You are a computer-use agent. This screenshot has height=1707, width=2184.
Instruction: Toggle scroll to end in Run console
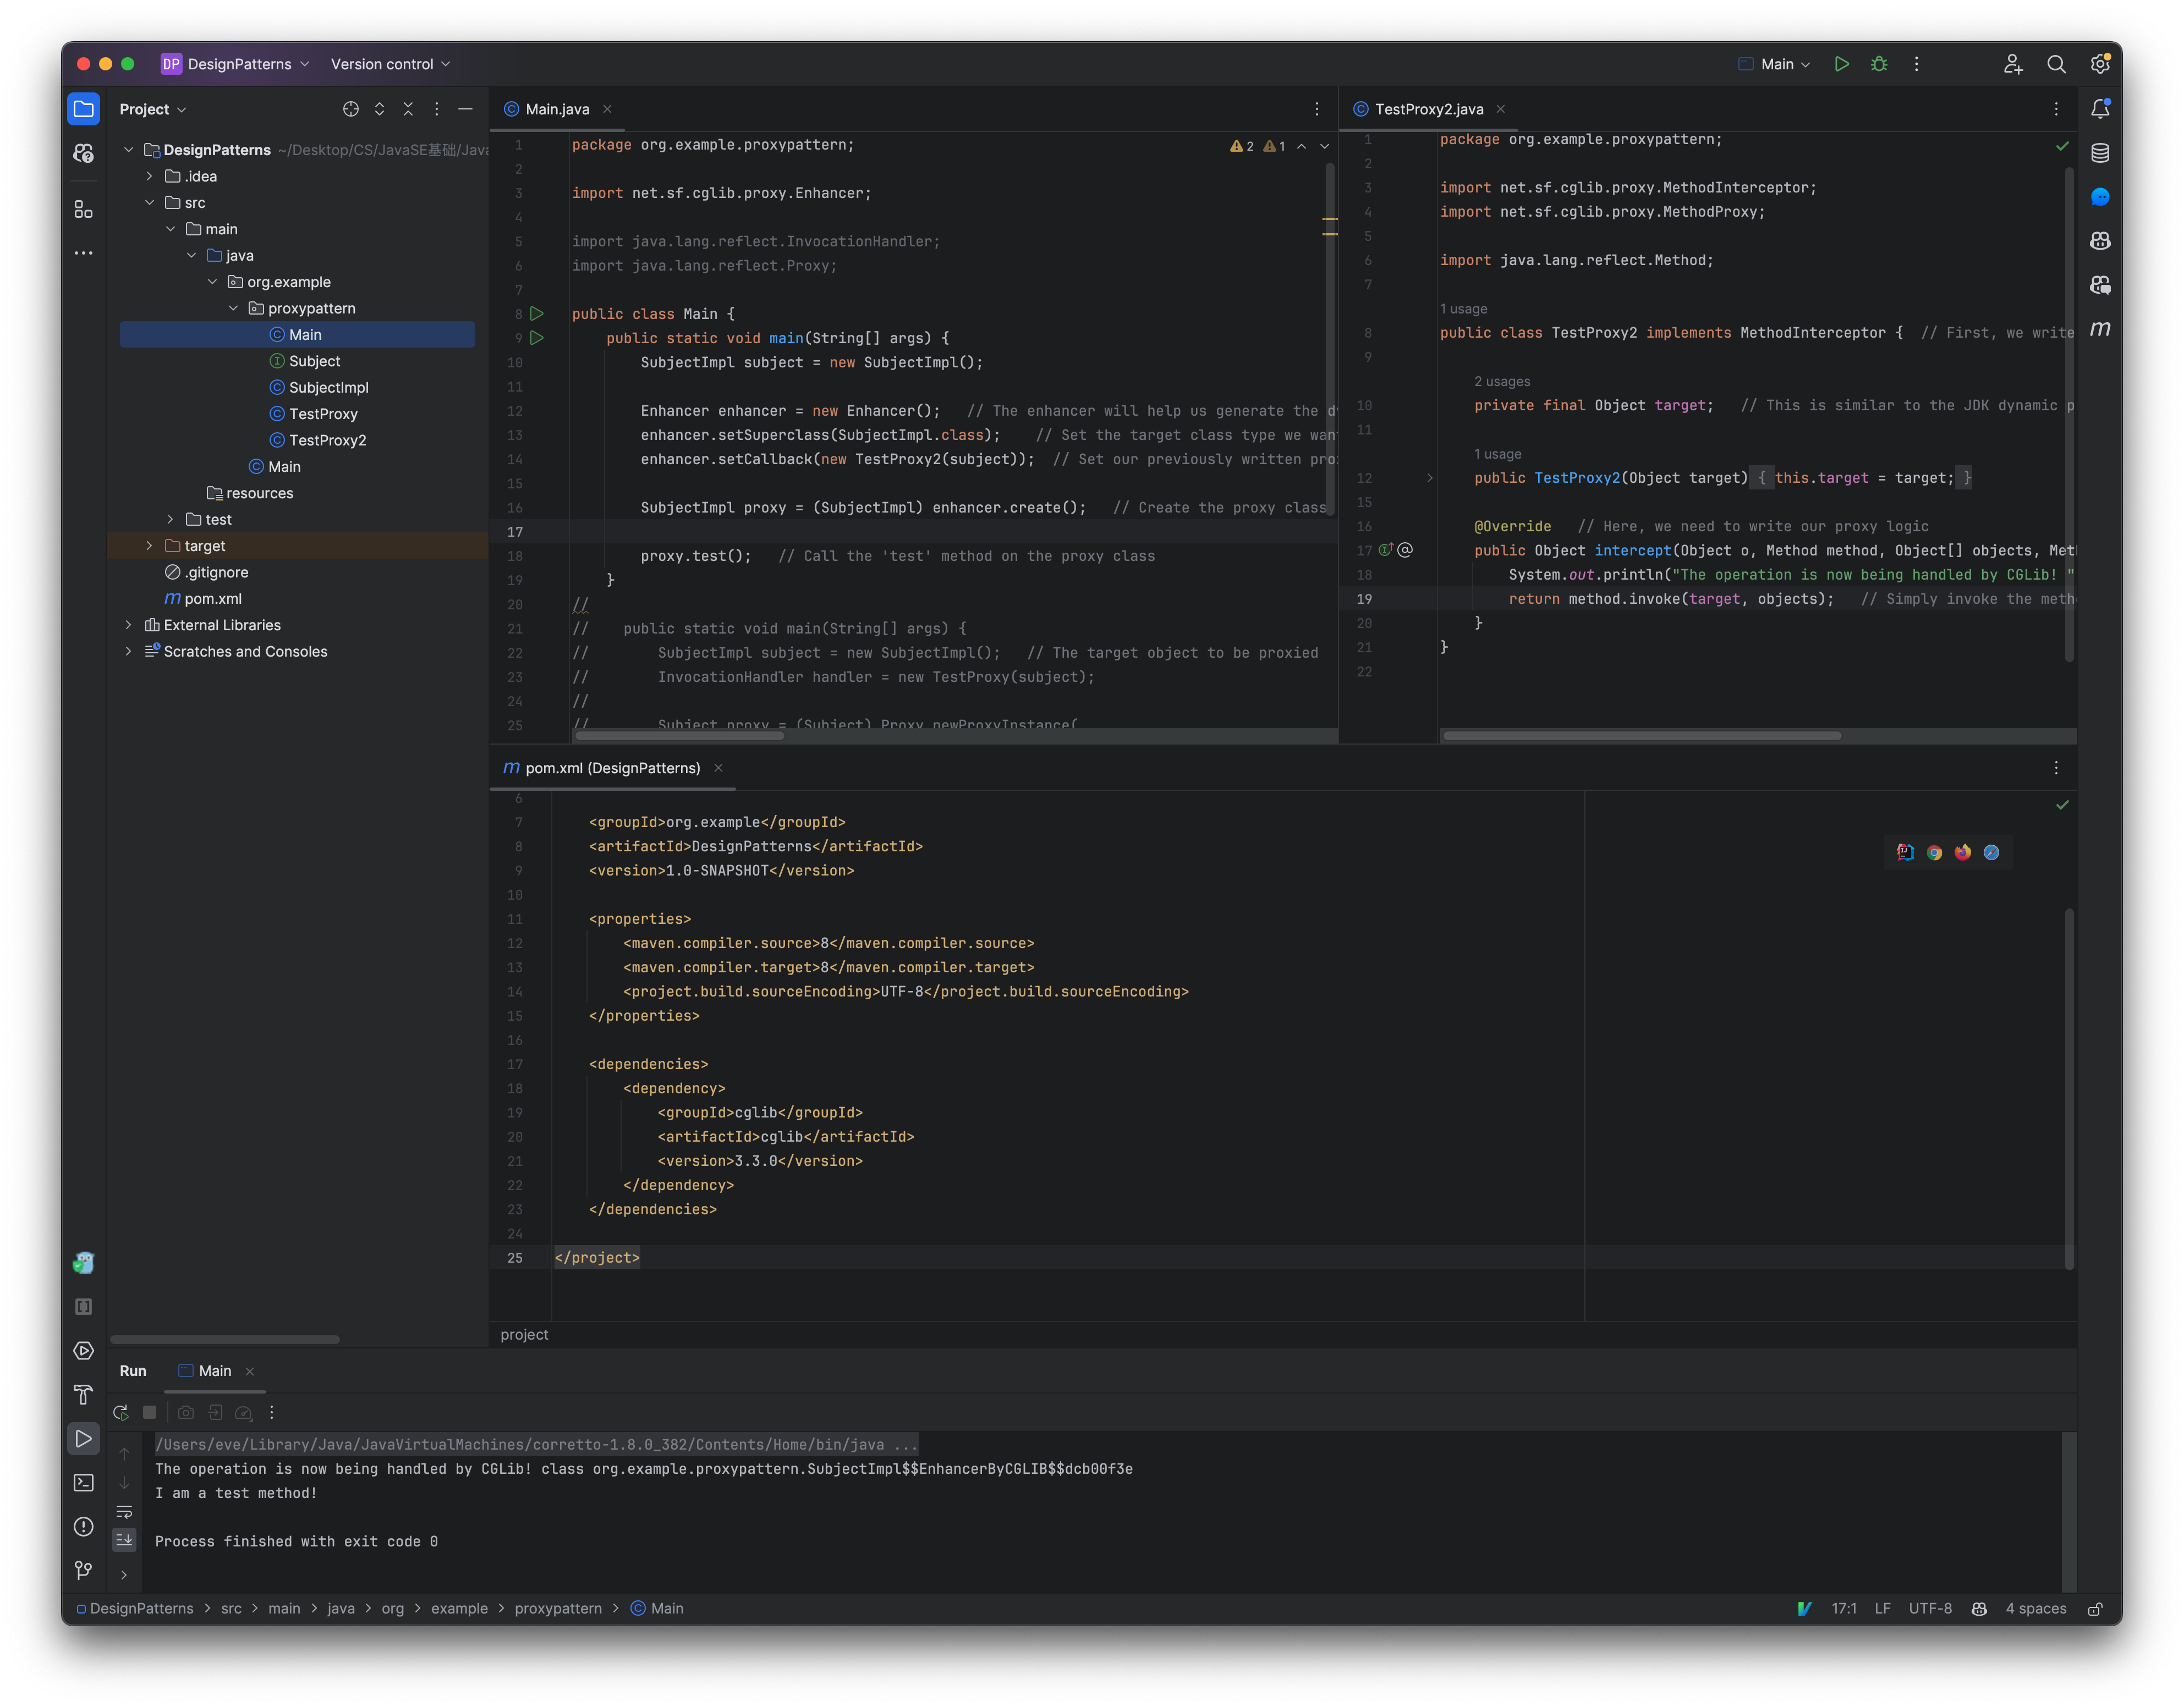(124, 1540)
